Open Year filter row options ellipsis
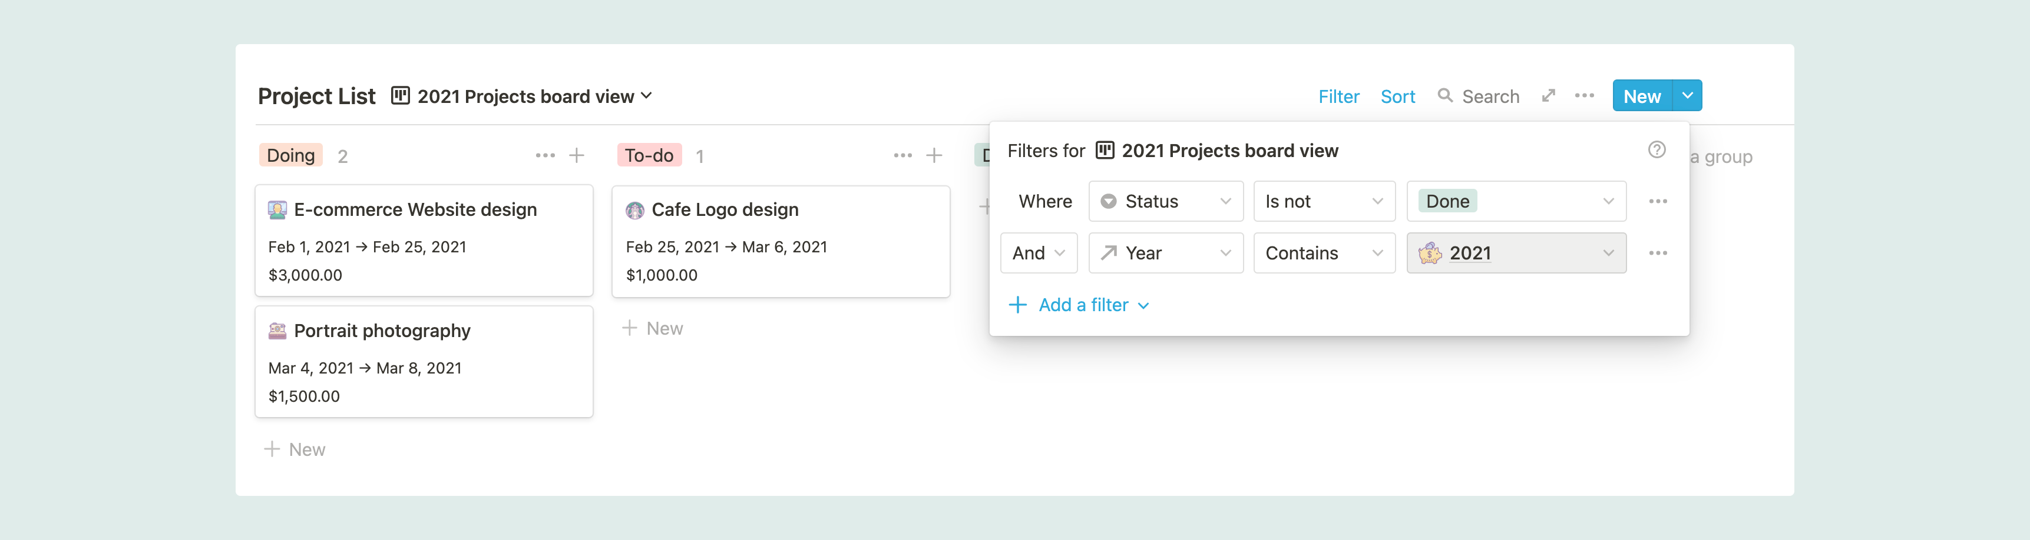2030x540 pixels. 1657,254
